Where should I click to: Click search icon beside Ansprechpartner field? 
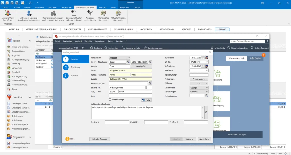click(150, 83)
